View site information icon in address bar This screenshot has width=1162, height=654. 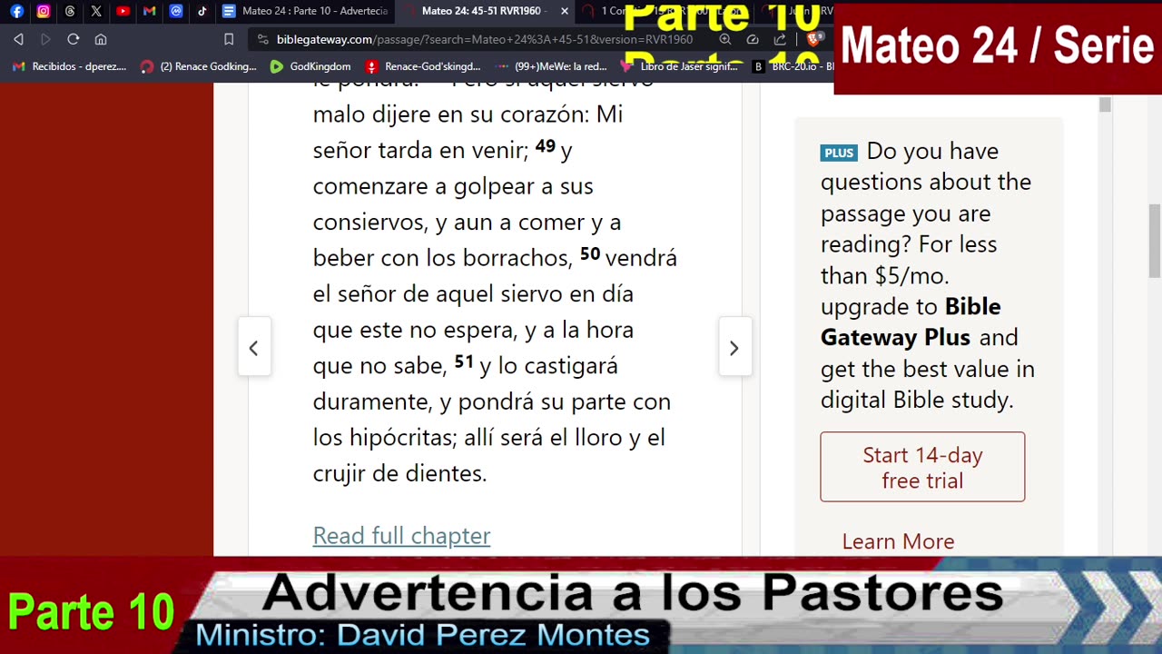263,39
